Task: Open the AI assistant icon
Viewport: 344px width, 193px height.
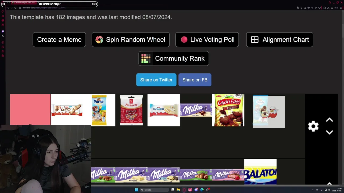Action: pos(336,8)
